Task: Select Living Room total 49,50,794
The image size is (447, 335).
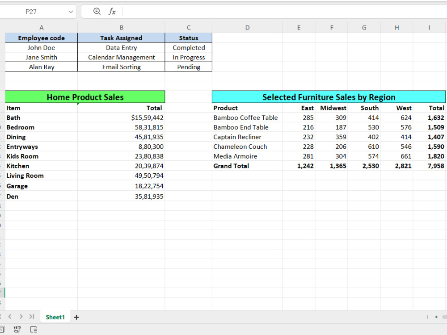Action: tap(121, 176)
